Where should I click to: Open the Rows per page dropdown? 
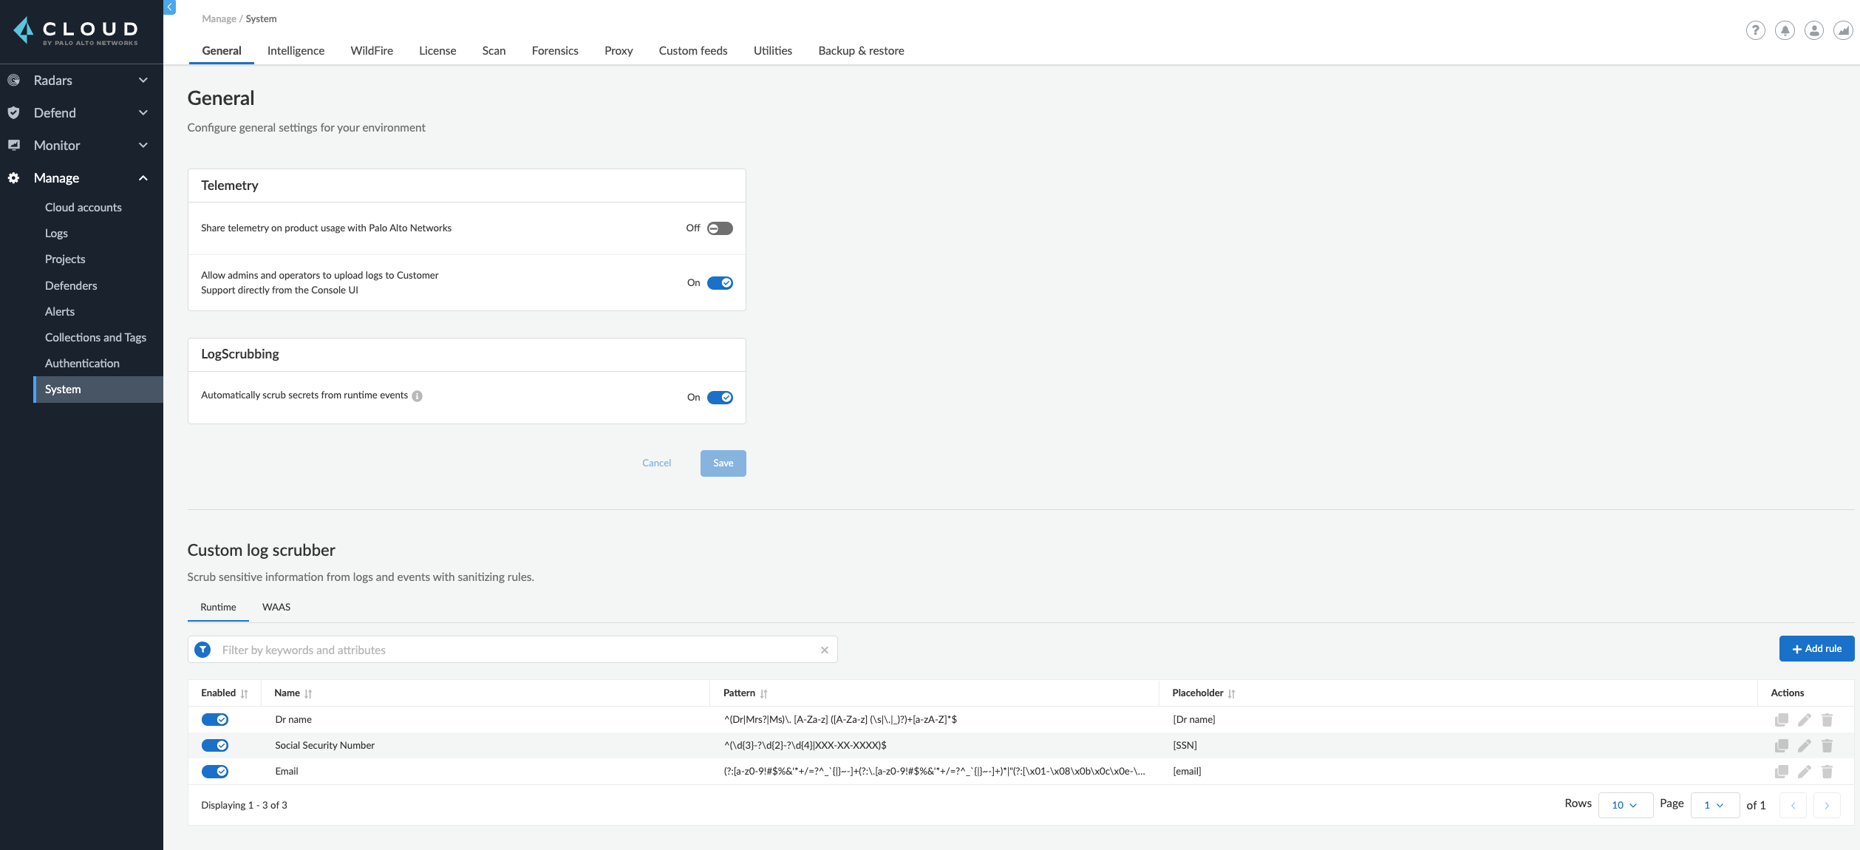click(1625, 805)
